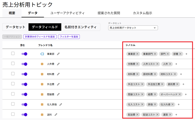Check the checkbox for the 事業部 row
Screen dimensions: 195x120
pos(13,54)
